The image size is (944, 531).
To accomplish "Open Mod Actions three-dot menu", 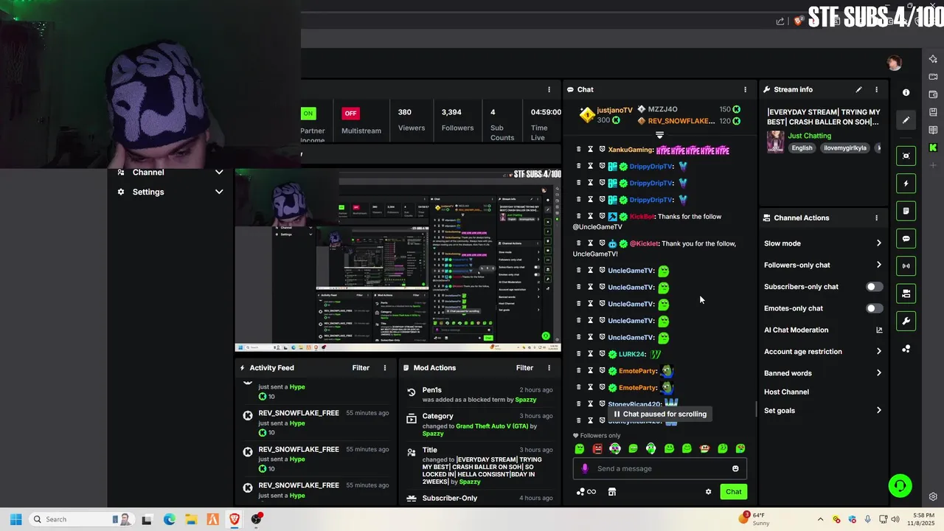I will [x=549, y=368].
